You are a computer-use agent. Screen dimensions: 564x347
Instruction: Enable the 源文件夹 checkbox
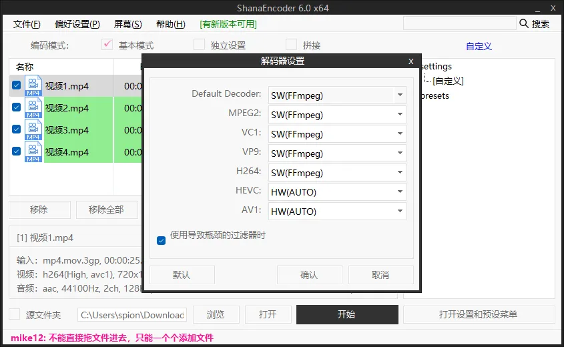(15, 314)
